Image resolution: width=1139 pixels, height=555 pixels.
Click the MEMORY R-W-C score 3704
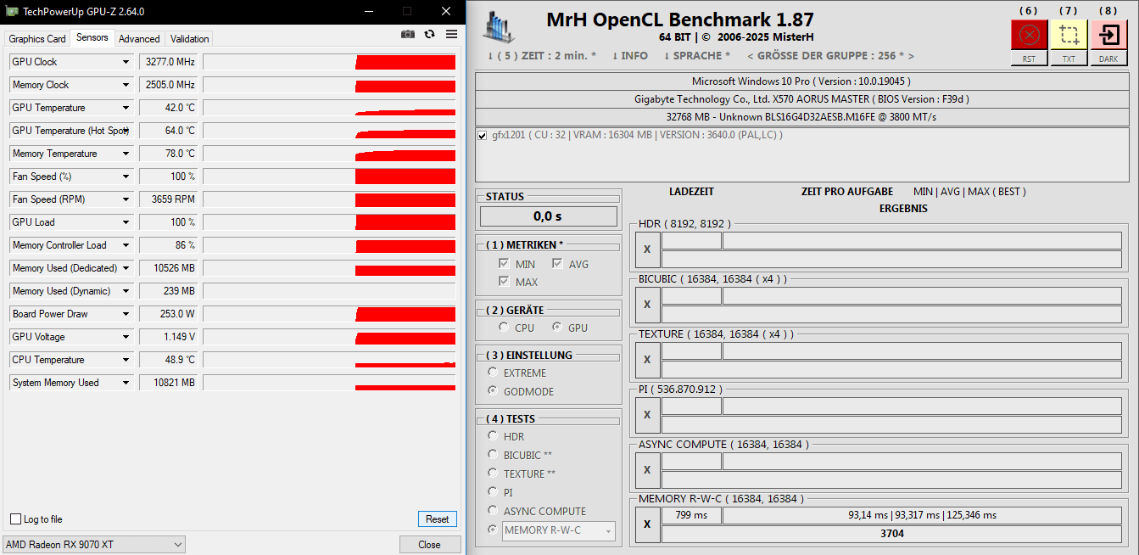click(891, 534)
